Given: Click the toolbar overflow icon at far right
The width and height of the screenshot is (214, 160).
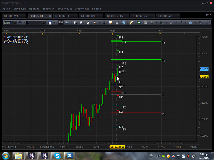Looking at the screenshot, I should click(209, 23).
